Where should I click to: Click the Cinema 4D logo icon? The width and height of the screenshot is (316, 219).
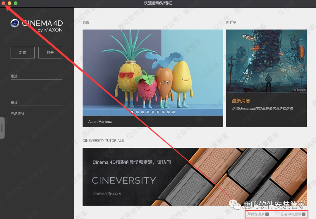[15, 23]
